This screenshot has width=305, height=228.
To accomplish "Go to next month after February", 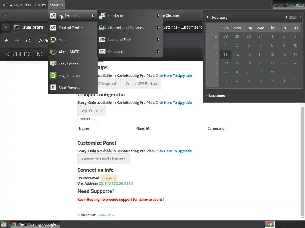I will point(231,17).
